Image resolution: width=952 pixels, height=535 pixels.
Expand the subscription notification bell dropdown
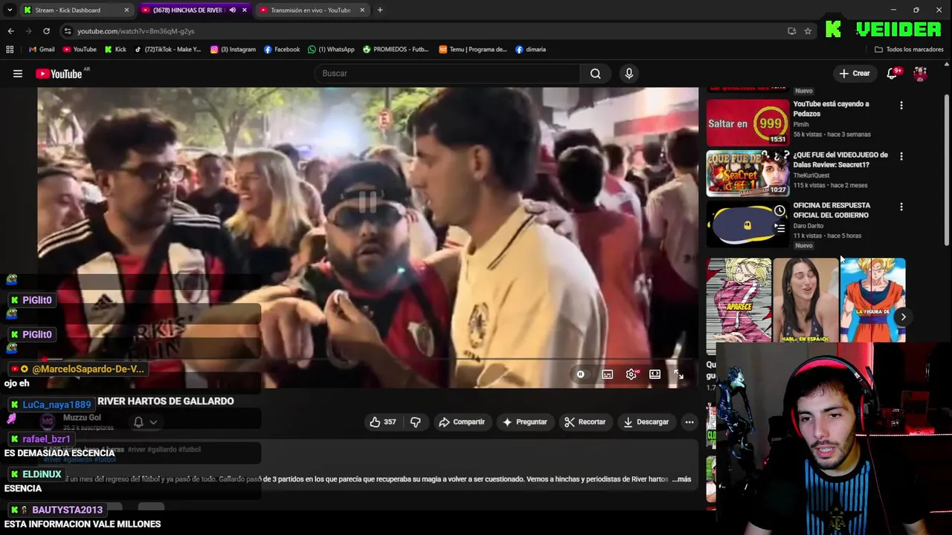point(146,422)
